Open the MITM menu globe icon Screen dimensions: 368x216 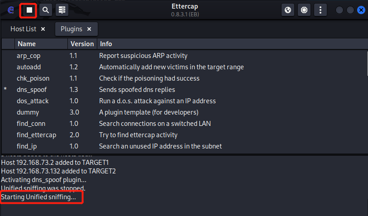[x=288, y=10]
